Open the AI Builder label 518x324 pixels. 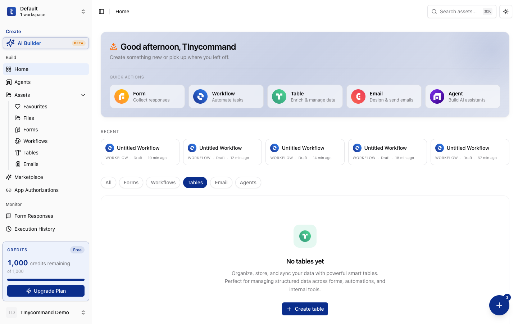pos(29,43)
